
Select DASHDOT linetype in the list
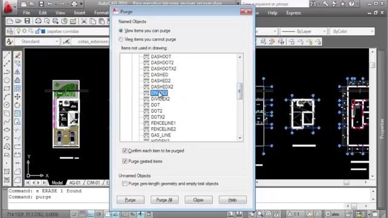pyautogui.click(x=161, y=56)
